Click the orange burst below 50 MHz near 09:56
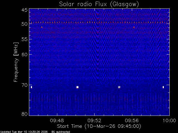The image size is (178, 133). tap(134, 27)
